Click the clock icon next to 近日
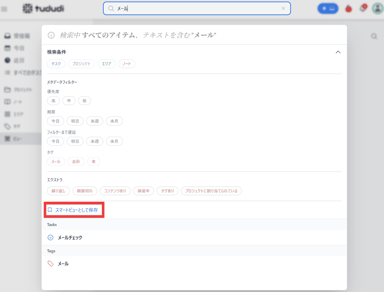The height and width of the screenshot is (292, 384). [x=7, y=61]
